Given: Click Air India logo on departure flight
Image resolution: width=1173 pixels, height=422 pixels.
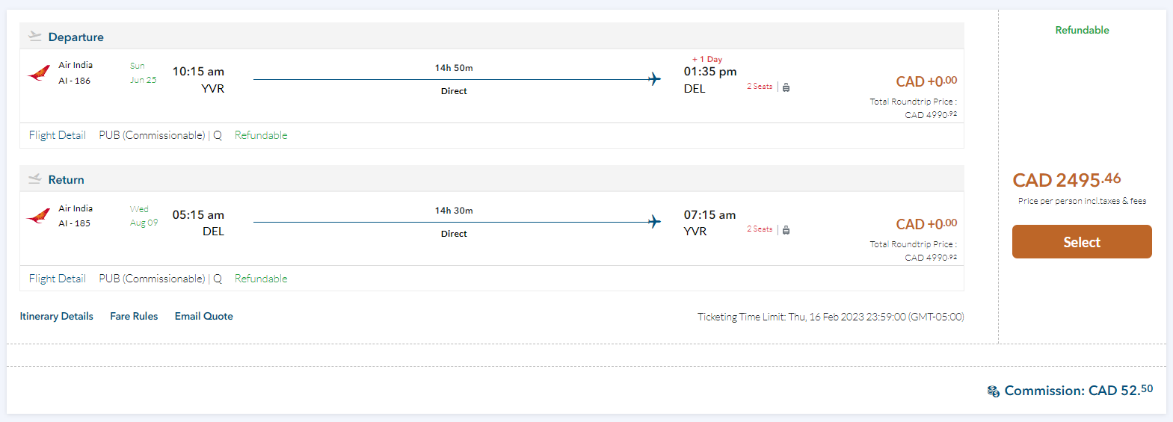Looking at the screenshot, I should pyautogui.click(x=39, y=73).
